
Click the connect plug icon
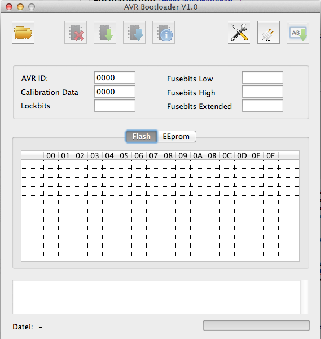click(269, 32)
